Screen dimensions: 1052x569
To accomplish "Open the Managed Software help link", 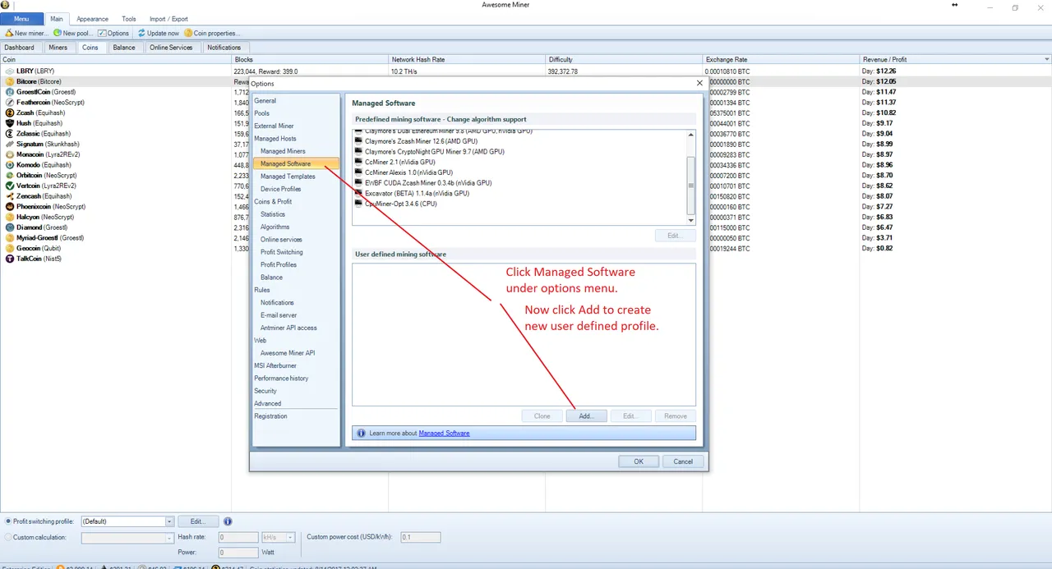I will click(x=444, y=433).
